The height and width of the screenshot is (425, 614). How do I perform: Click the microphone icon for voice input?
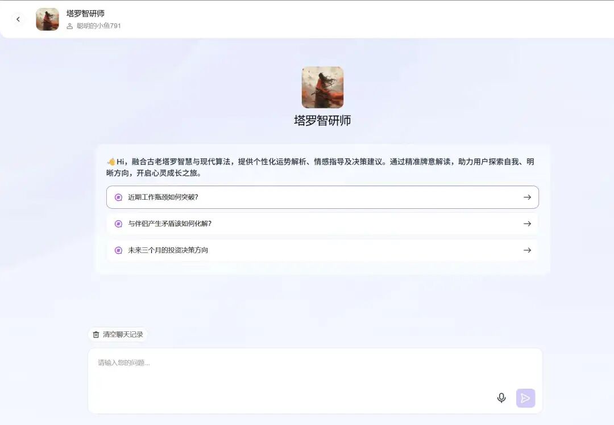click(501, 398)
